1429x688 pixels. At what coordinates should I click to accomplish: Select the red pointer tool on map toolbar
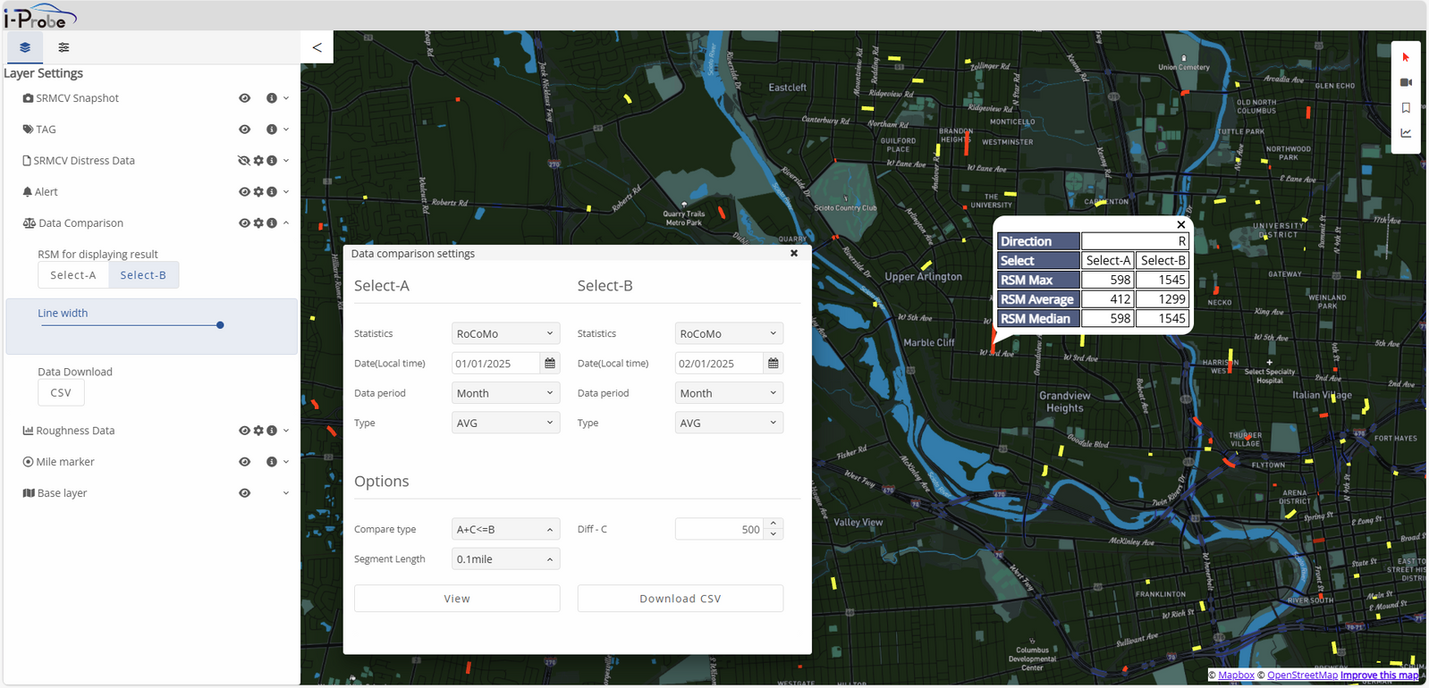[1406, 57]
